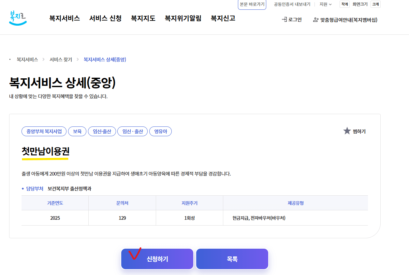Click the 신청하기 apply button
409x275 pixels.
[157, 259]
